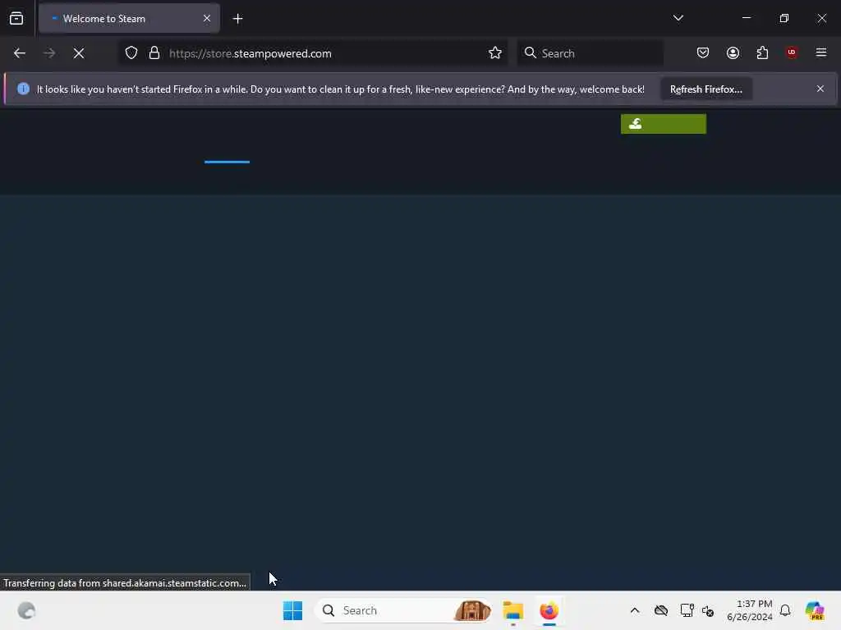Open the Save to Pocket button
The width and height of the screenshot is (841, 630).
(703, 53)
